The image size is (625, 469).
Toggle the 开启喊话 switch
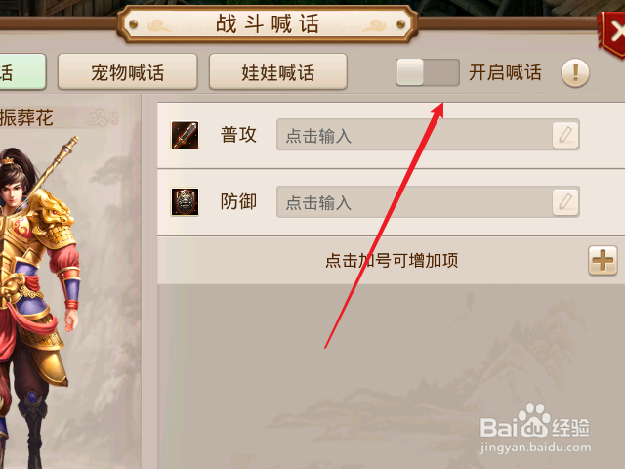coord(428,72)
